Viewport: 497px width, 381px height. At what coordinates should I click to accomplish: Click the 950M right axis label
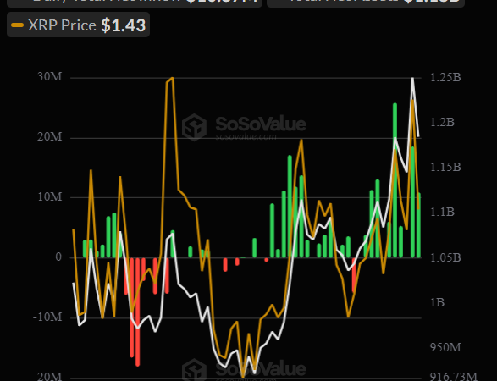[445, 348]
